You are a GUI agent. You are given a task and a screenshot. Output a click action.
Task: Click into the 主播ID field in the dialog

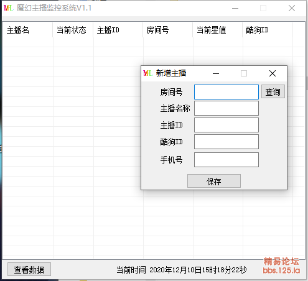pyautogui.click(x=226, y=125)
